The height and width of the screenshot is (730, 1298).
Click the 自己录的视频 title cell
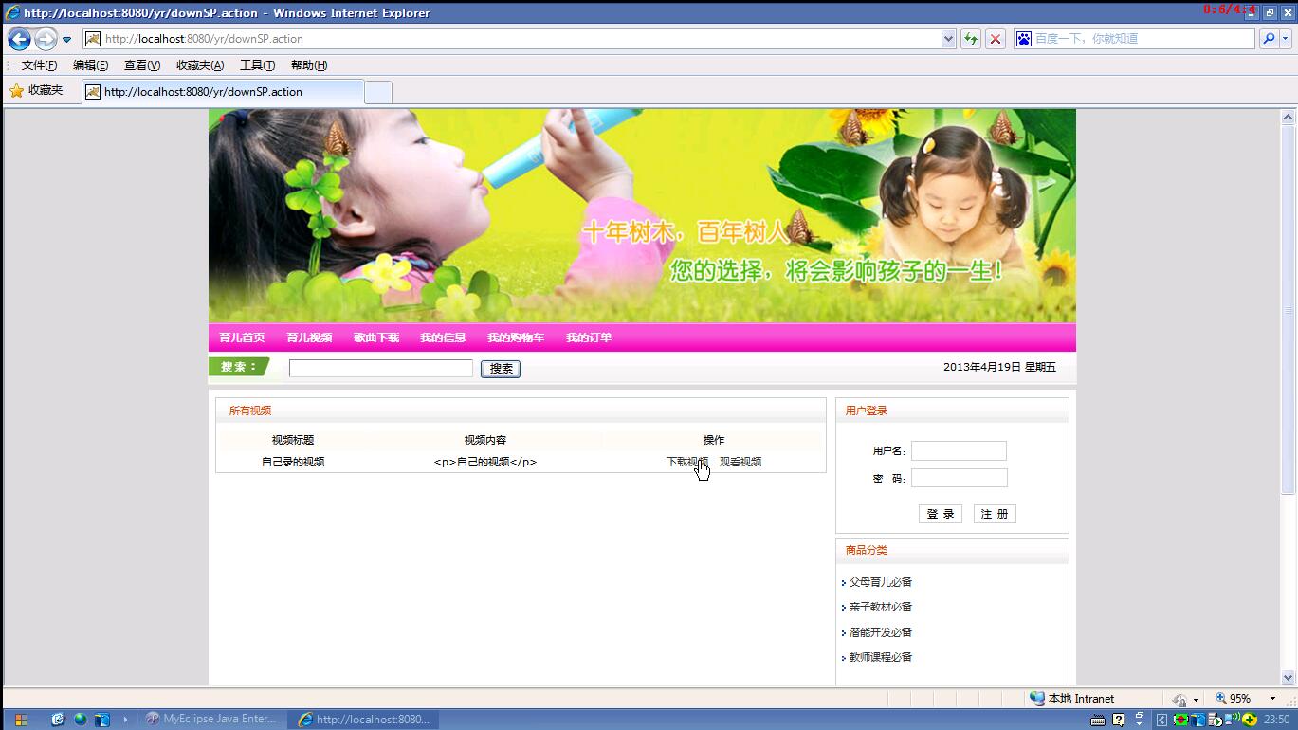[293, 463]
